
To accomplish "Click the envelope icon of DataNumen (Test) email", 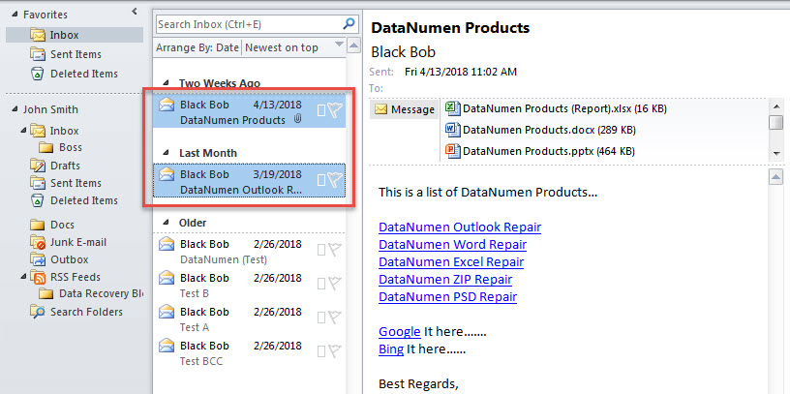I will 167,244.
